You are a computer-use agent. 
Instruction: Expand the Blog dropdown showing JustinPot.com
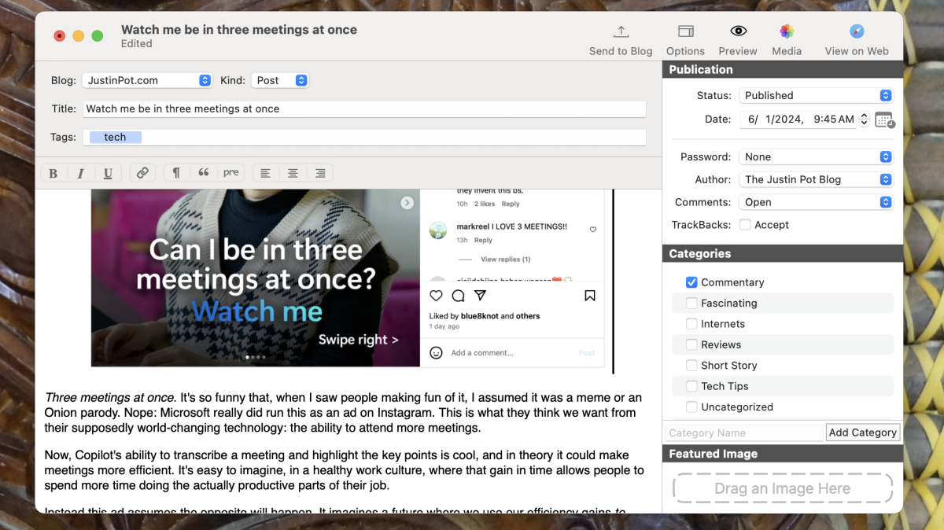pos(147,80)
